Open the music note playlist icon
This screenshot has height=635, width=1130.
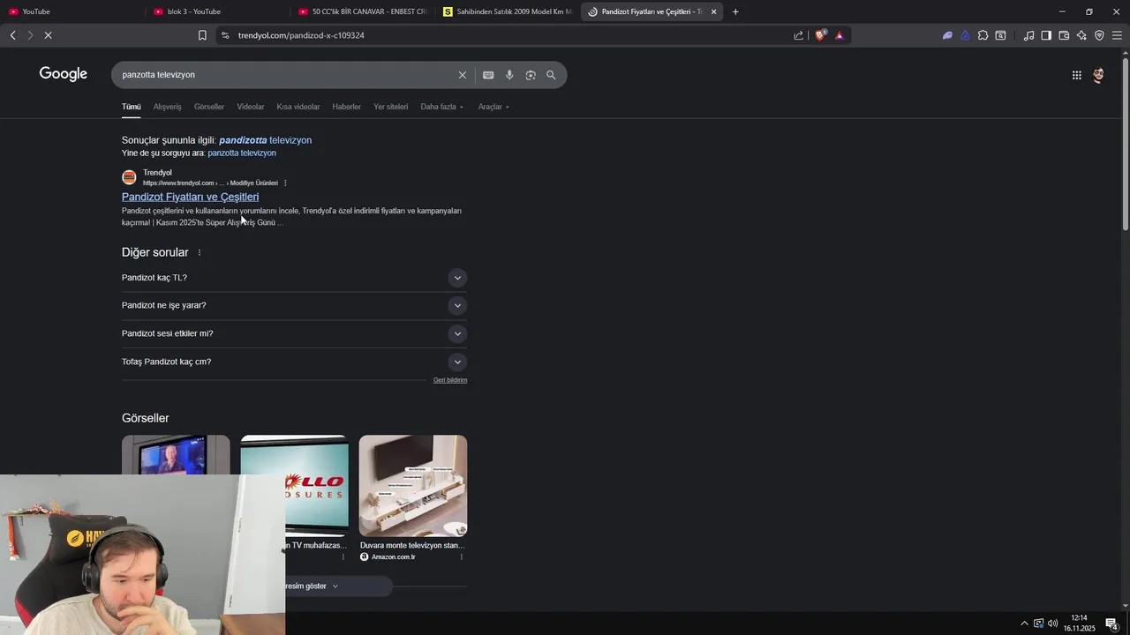coord(1028,35)
